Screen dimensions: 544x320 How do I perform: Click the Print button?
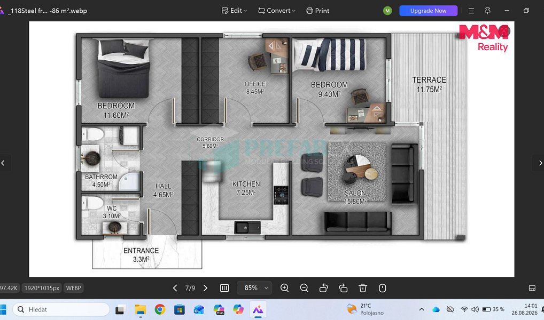tap(318, 11)
